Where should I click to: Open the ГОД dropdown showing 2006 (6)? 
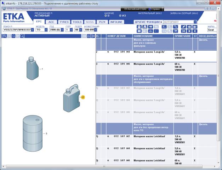[x=62, y=30]
